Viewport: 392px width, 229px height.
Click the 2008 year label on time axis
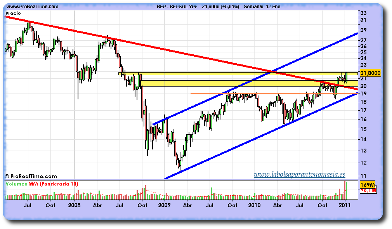(74, 205)
